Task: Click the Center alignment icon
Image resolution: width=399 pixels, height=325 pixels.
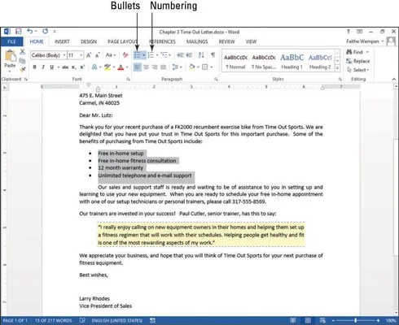Action: click(146, 67)
